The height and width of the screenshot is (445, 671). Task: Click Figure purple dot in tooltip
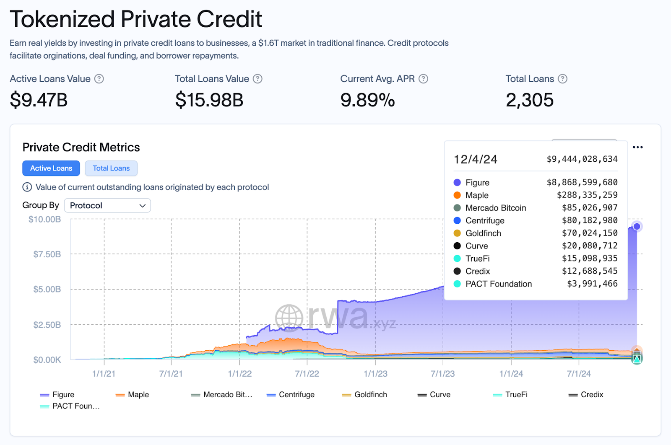pos(457,183)
